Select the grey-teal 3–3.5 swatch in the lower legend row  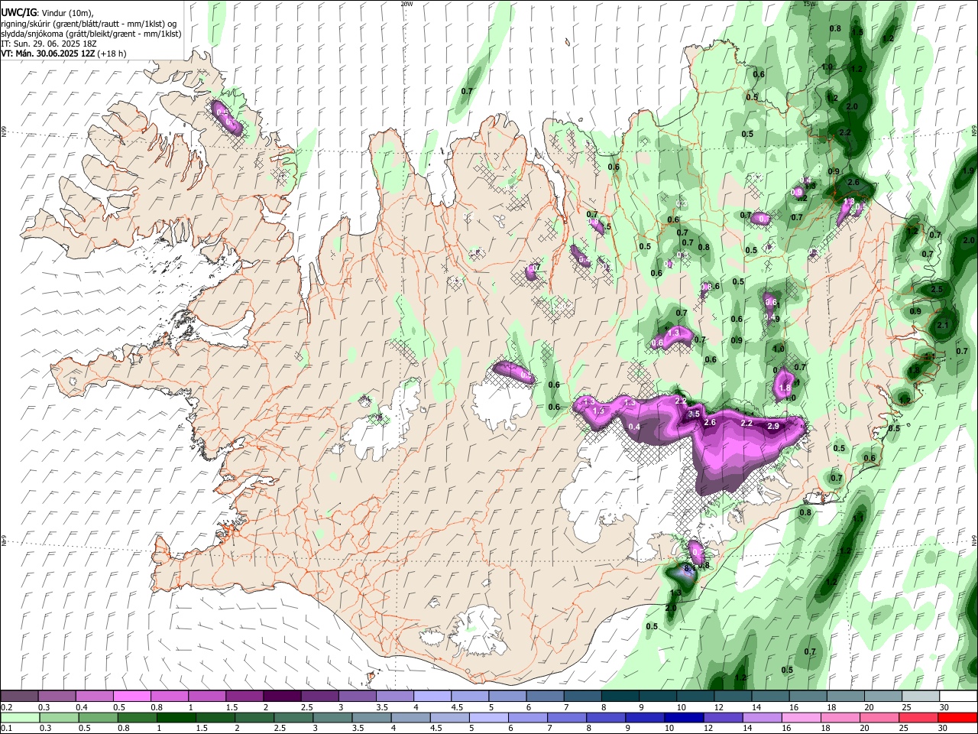click(332, 717)
